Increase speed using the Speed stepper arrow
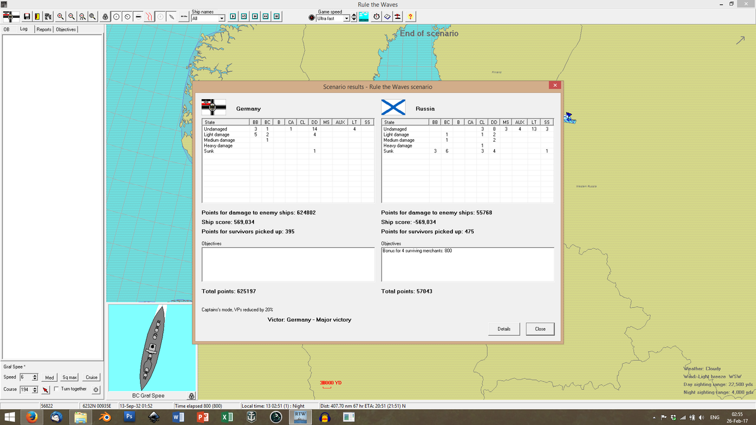756x425 pixels. (x=34, y=375)
